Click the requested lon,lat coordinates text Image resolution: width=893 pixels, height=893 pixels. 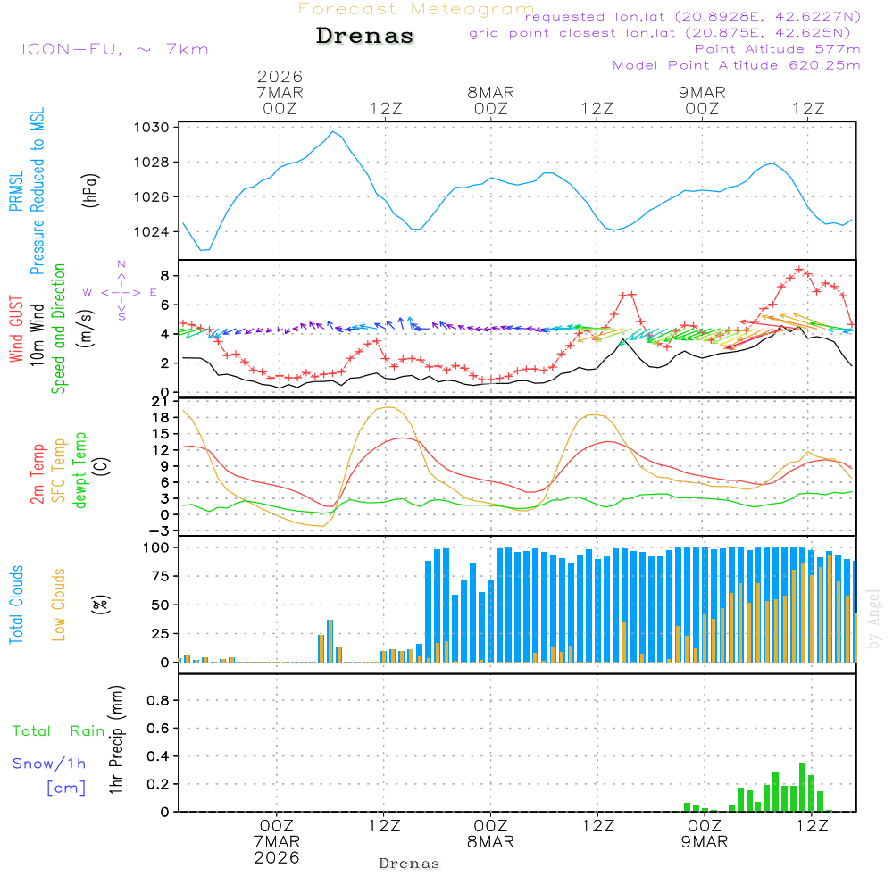tap(692, 17)
